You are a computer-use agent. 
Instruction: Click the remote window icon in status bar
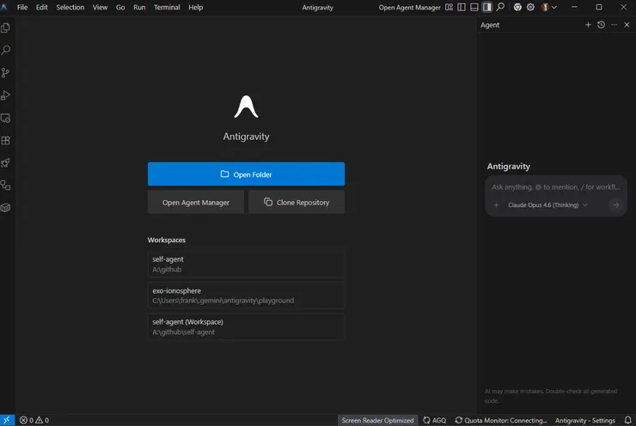[7, 420]
